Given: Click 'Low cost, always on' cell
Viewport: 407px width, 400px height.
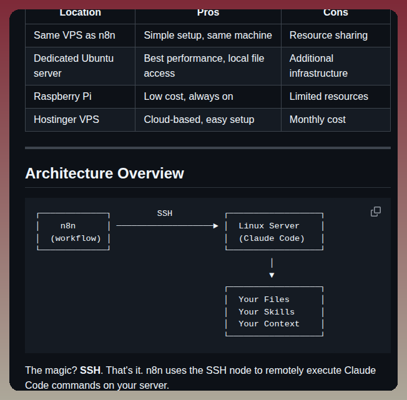Looking at the screenshot, I should 208,97.
